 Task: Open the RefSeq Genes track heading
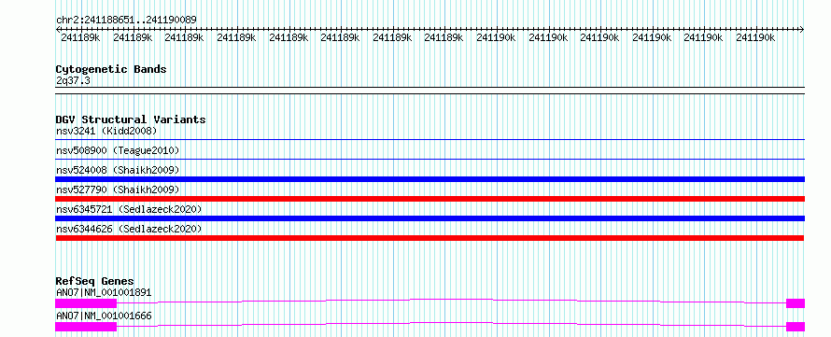point(95,281)
